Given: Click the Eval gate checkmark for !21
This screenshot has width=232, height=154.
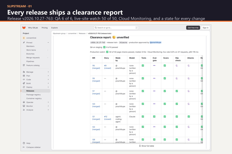Looking at the screenshot, I should [154, 116].
